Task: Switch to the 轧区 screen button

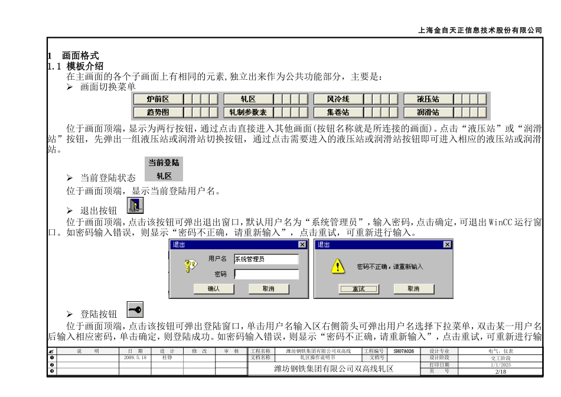Action: coord(248,99)
